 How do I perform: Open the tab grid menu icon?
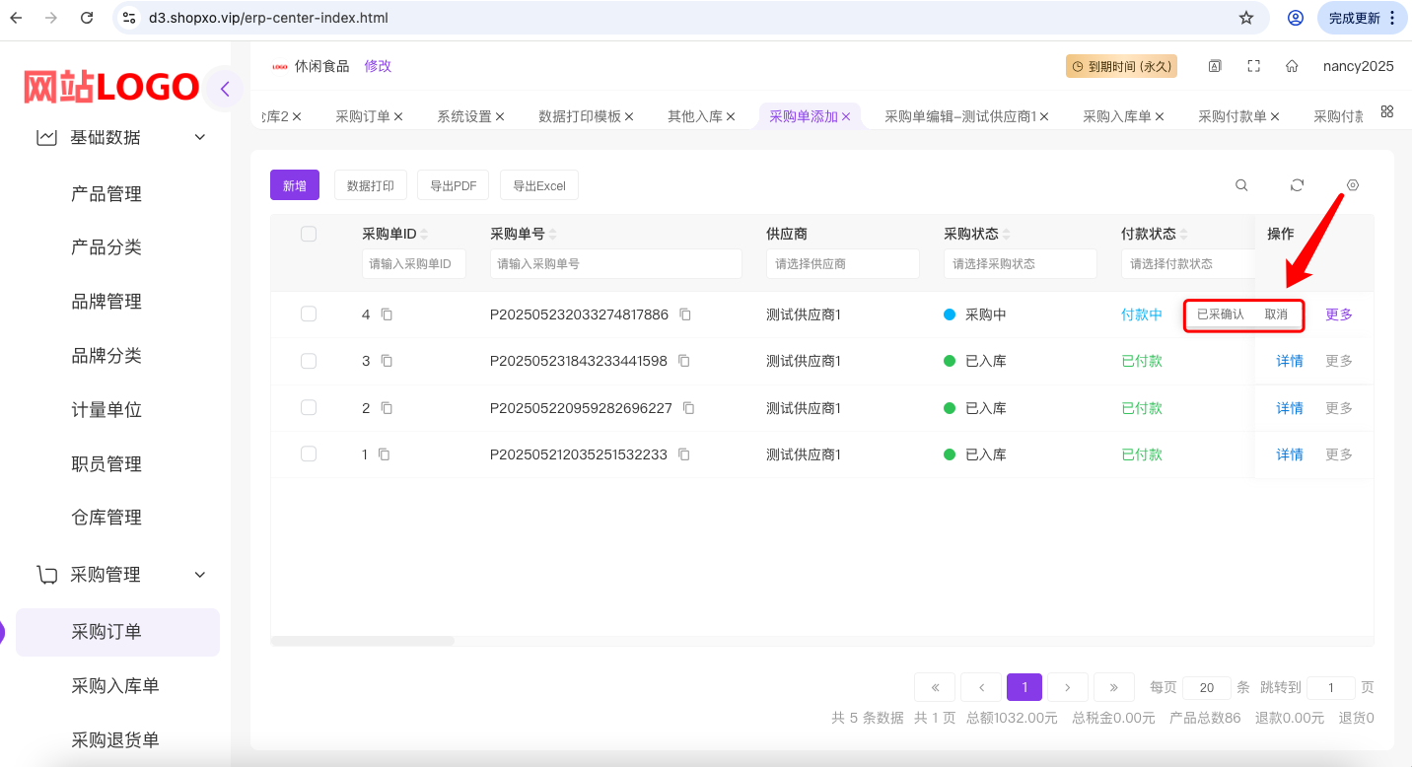point(1386,111)
